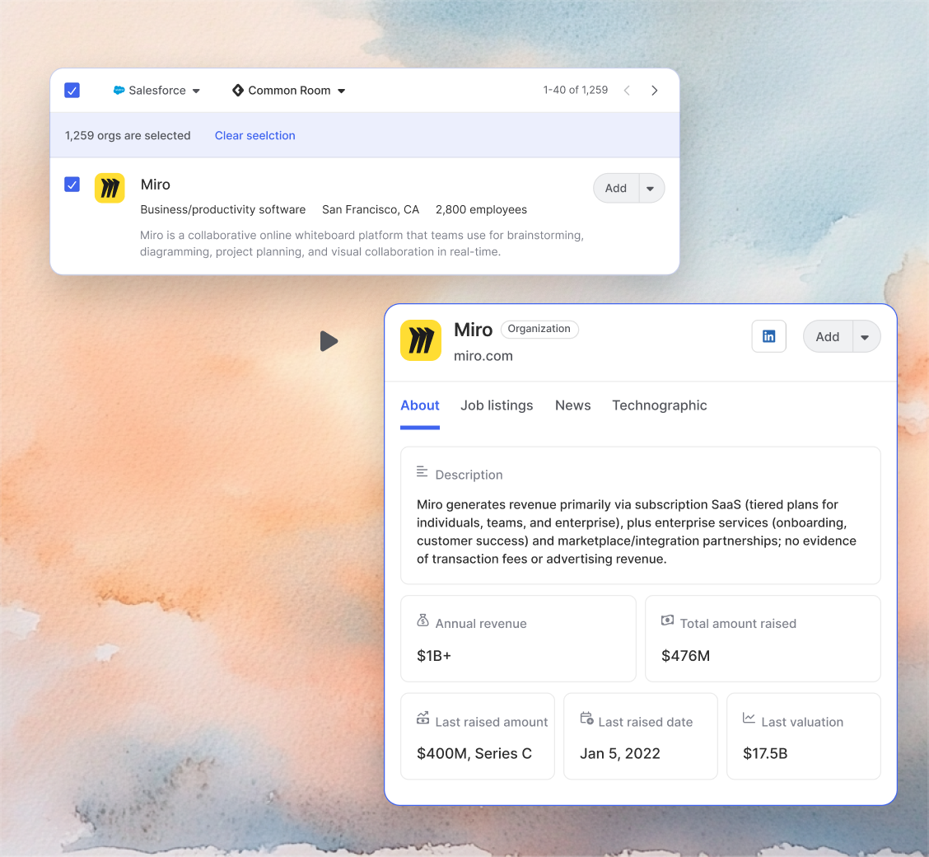Switch to the Job listings tab

497,405
